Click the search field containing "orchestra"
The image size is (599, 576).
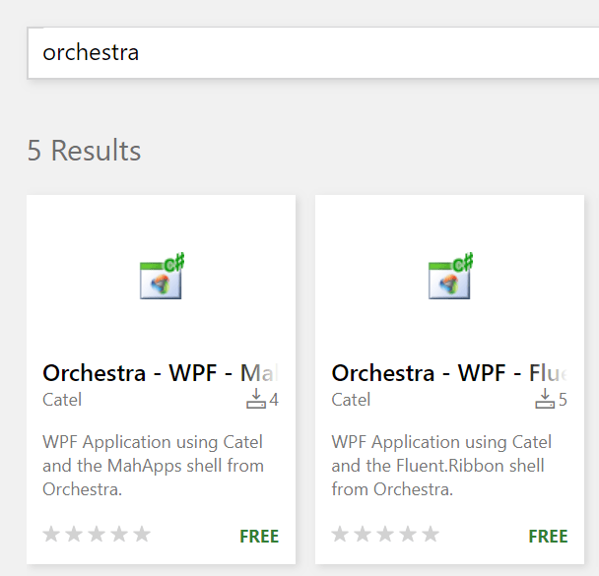(313, 52)
